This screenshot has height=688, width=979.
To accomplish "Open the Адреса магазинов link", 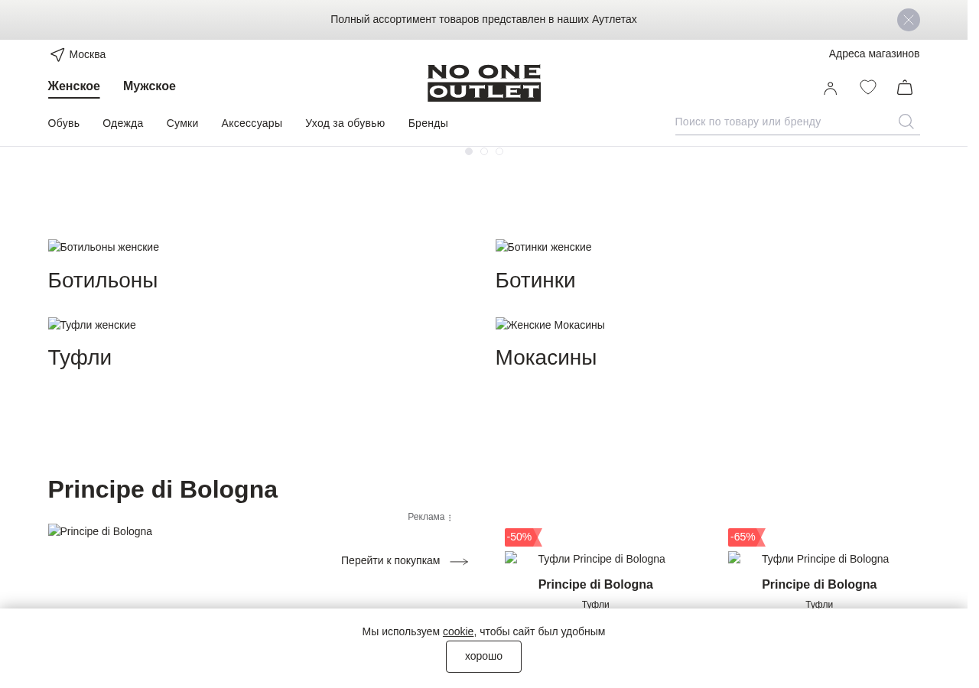I will tap(874, 54).
